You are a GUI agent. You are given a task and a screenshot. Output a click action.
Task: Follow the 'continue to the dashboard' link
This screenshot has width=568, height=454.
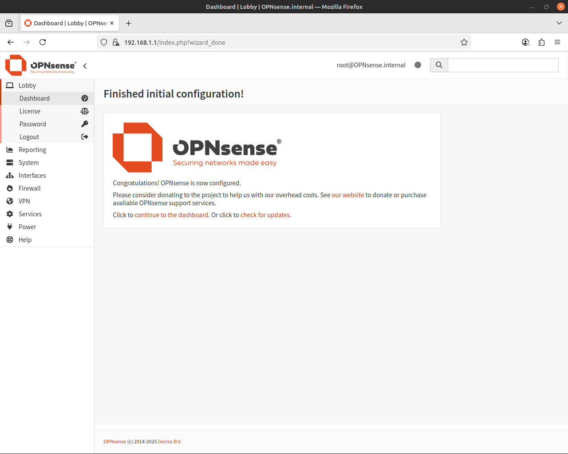(171, 215)
